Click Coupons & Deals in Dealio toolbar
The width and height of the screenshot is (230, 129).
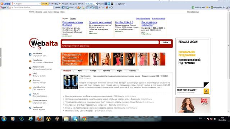(77, 4)
